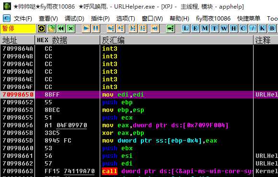Click the URLHel comment on row 70998650
The height and width of the screenshot is (177, 278).
click(x=266, y=95)
